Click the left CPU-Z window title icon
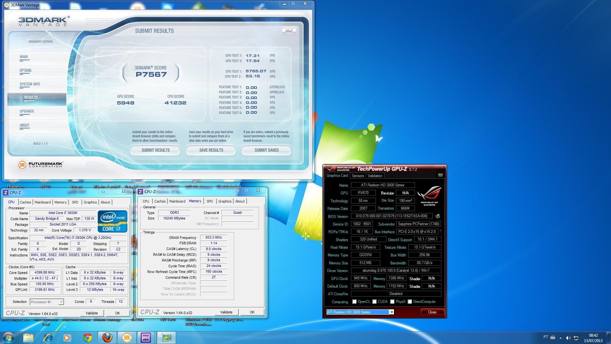 [x=6, y=192]
